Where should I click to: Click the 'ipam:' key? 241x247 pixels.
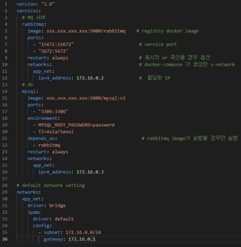(x=34, y=212)
